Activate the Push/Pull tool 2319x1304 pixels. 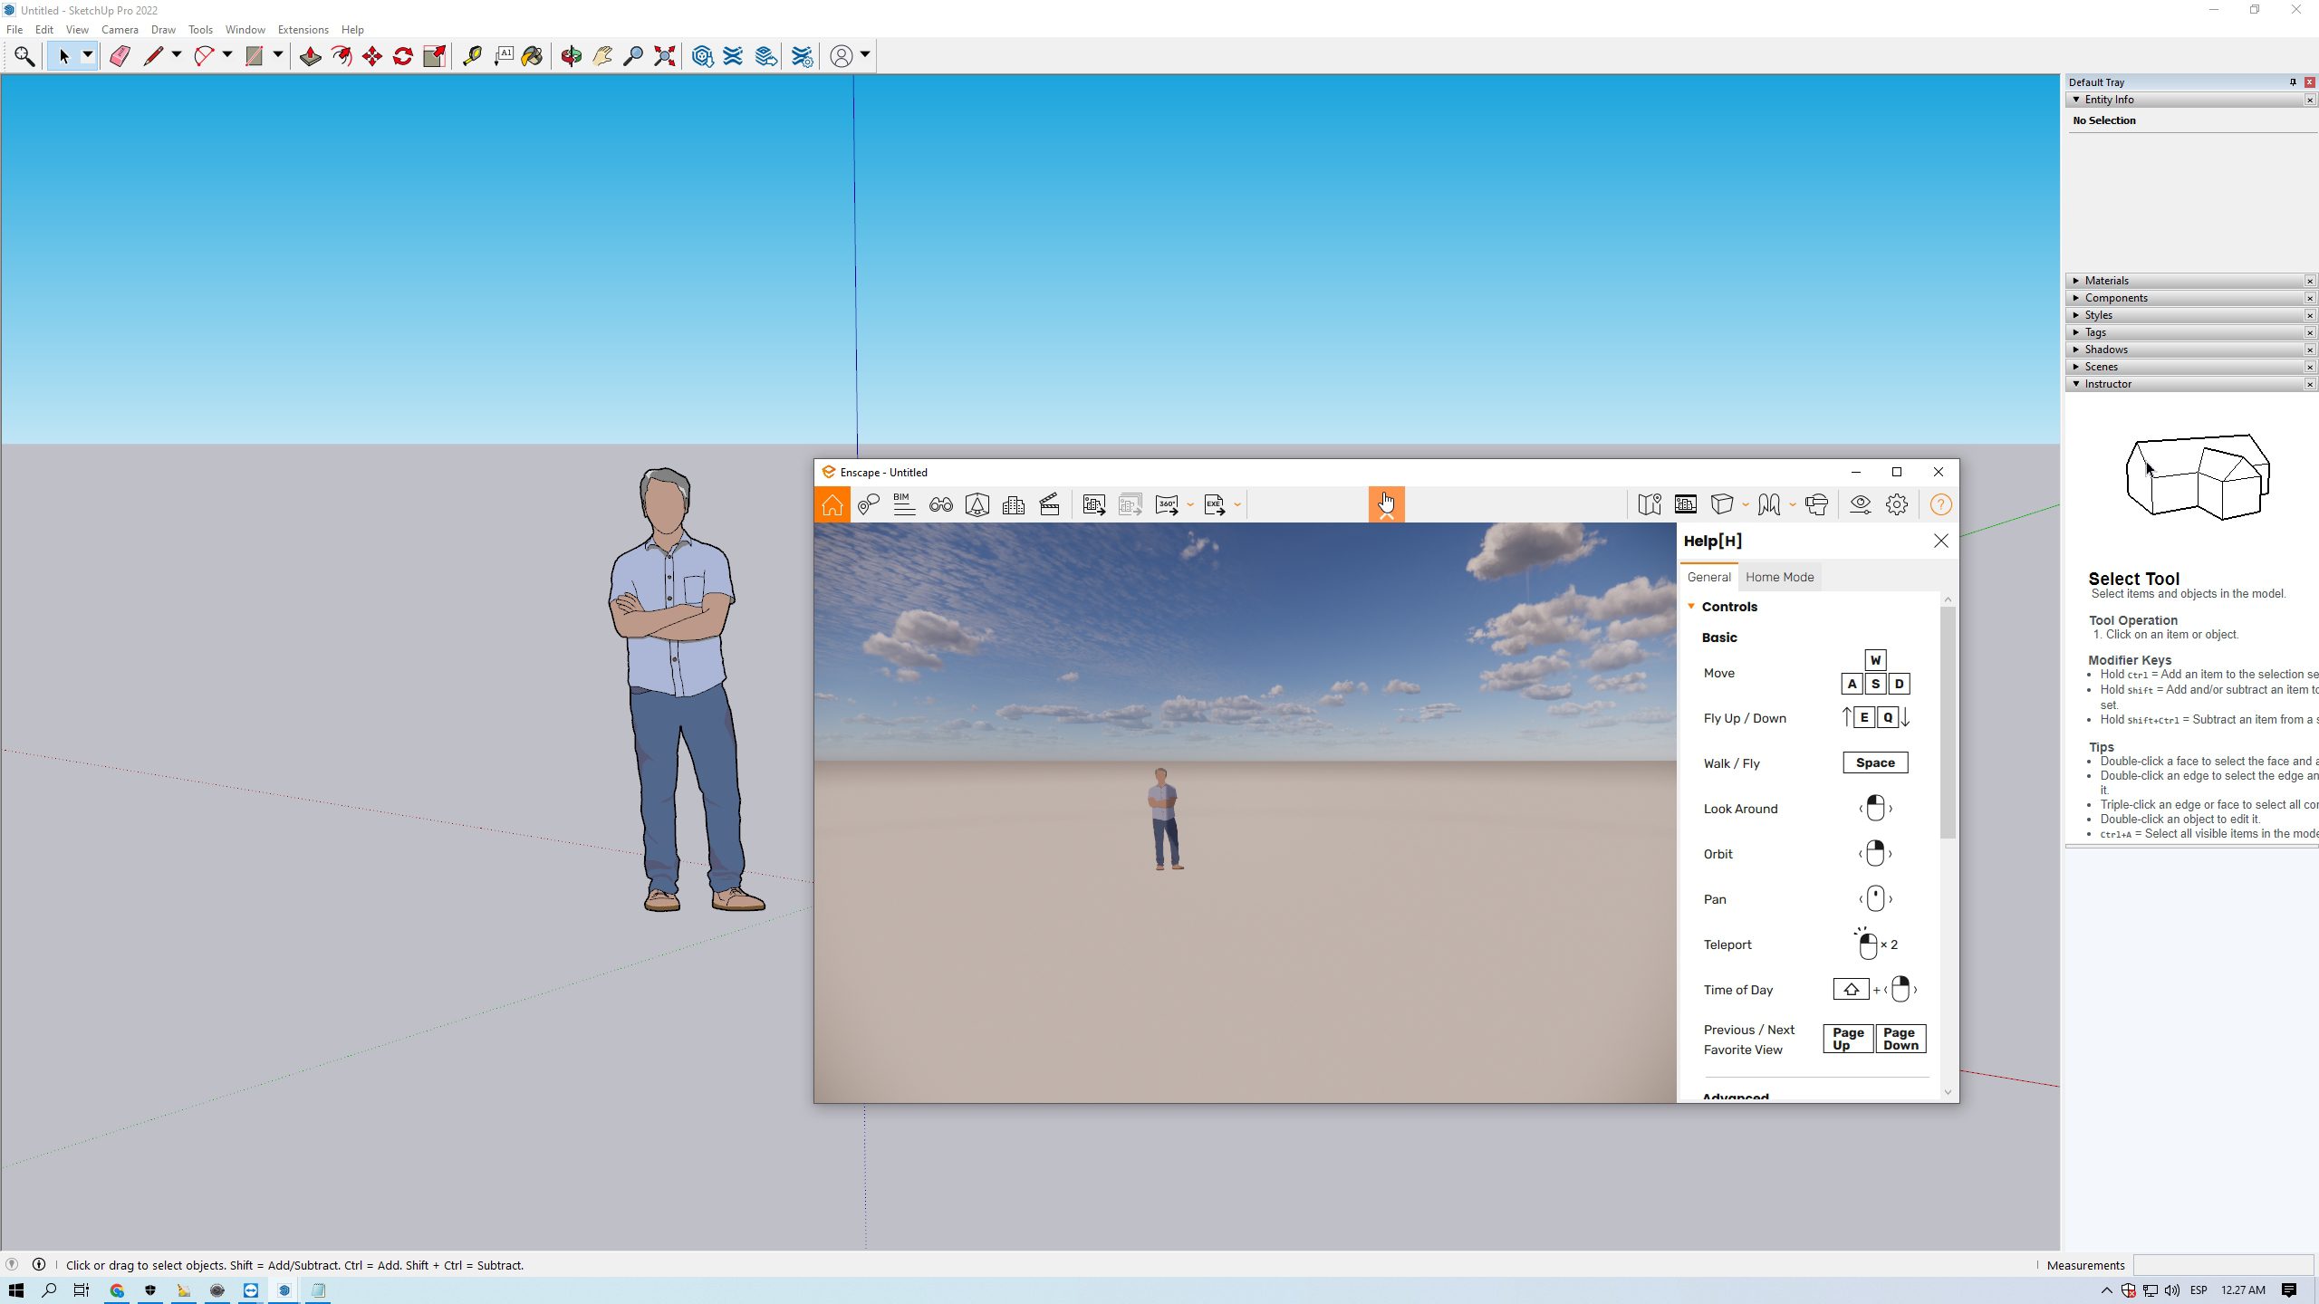[310, 56]
